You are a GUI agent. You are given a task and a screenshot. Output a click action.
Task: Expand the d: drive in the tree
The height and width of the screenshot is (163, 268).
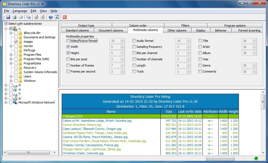6,85
